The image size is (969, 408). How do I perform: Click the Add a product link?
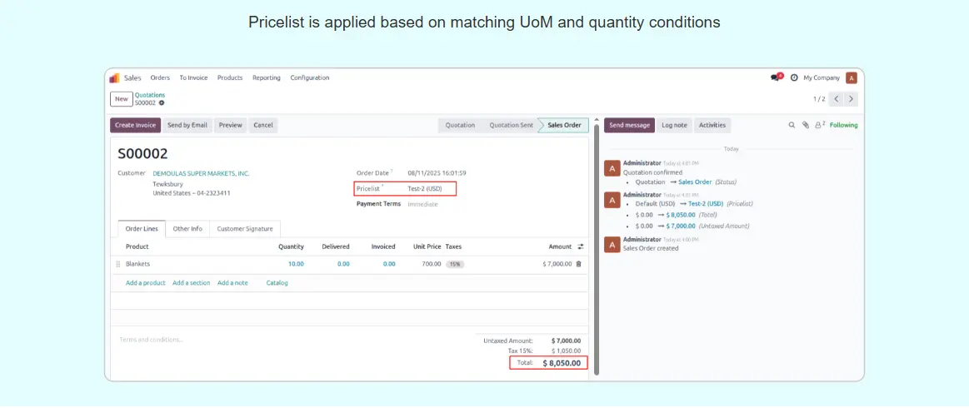click(x=145, y=283)
